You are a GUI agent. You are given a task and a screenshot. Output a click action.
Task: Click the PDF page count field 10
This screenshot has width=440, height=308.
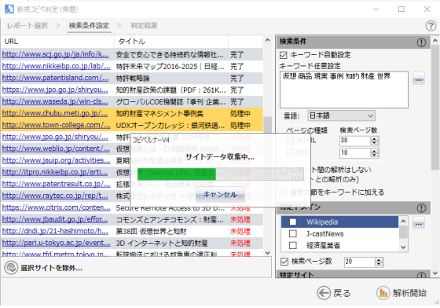pyautogui.click(x=355, y=153)
